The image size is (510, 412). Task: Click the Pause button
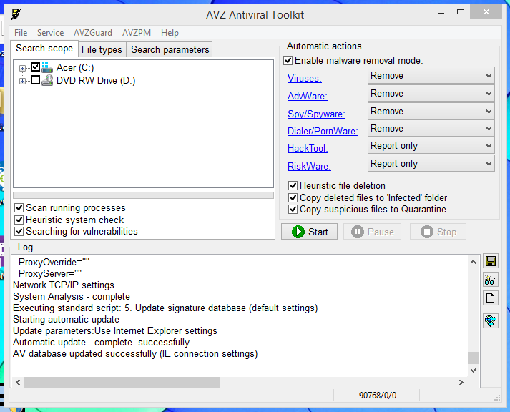coord(373,232)
